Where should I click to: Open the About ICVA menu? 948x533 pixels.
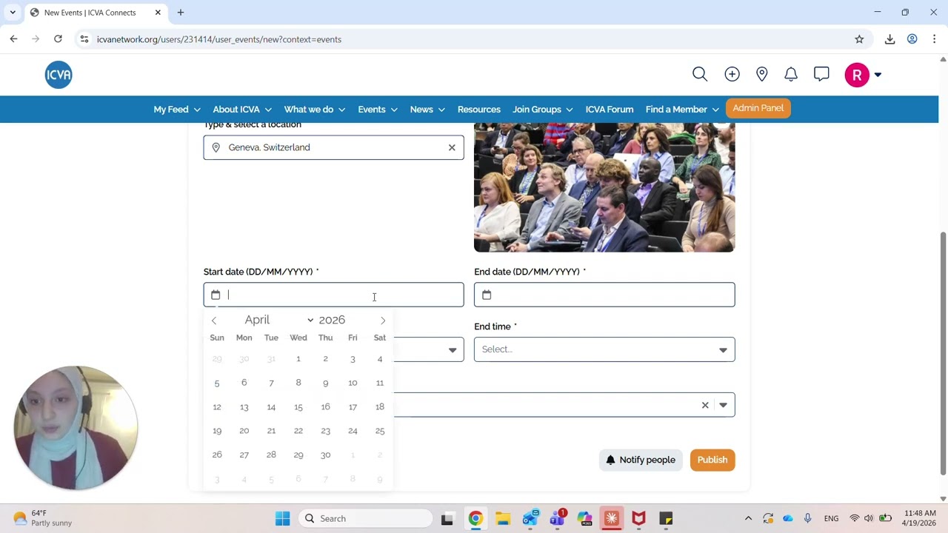(x=242, y=110)
